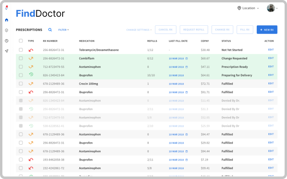Viewport: 287px width, 179px height.
Task: Toggle the select-all header checkbox
Action: pyautogui.click(x=21, y=41)
